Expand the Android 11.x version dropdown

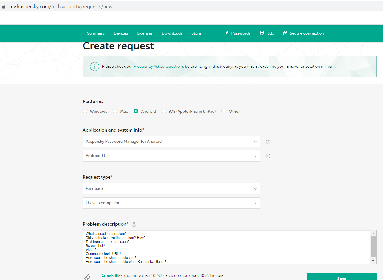click(171, 156)
